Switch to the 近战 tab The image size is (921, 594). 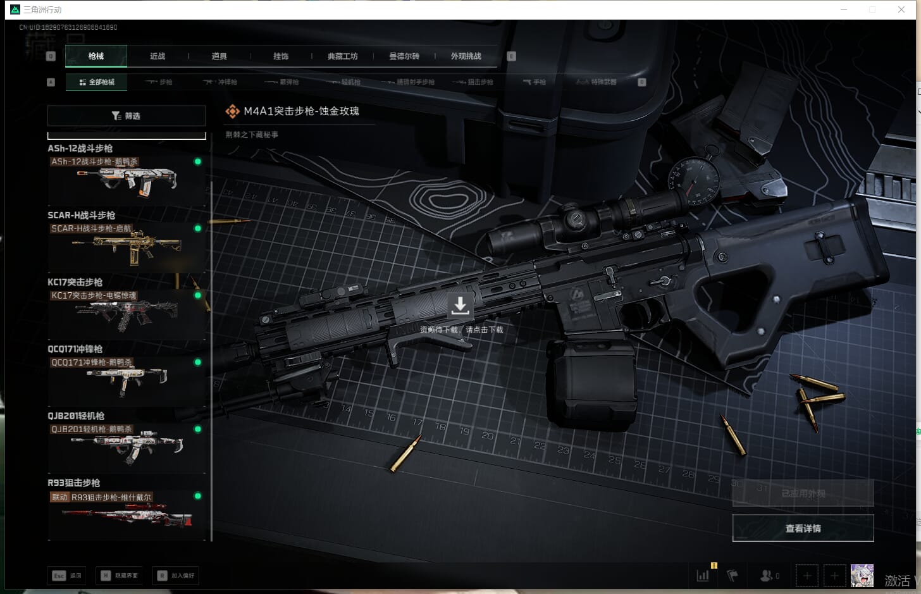tap(158, 56)
